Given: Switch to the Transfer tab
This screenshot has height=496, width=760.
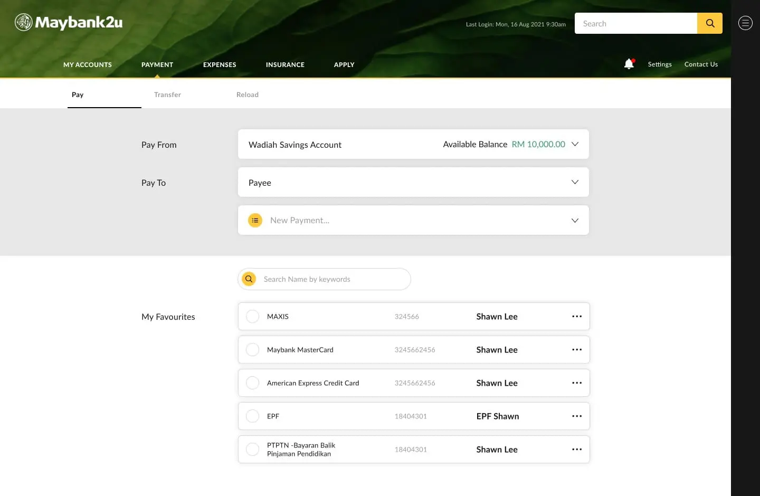Looking at the screenshot, I should click(x=167, y=95).
